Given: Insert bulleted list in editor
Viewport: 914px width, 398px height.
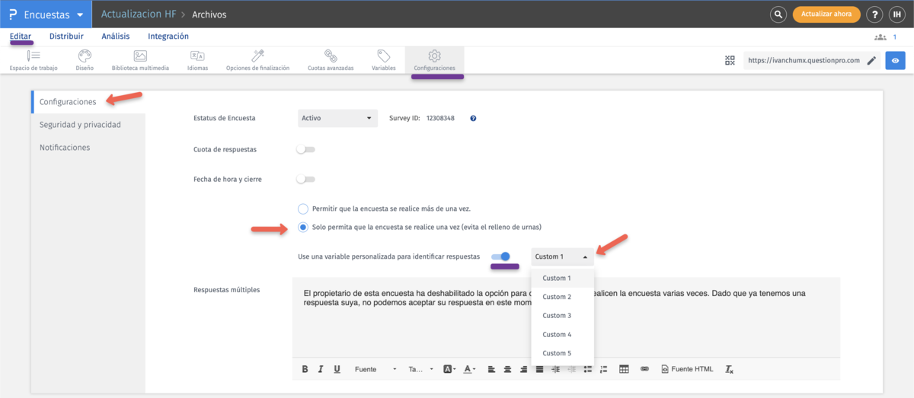Looking at the screenshot, I should [x=587, y=369].
